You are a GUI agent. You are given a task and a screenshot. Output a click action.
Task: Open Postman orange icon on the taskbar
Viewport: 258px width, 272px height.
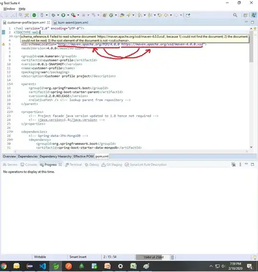[x=68, y=266]
